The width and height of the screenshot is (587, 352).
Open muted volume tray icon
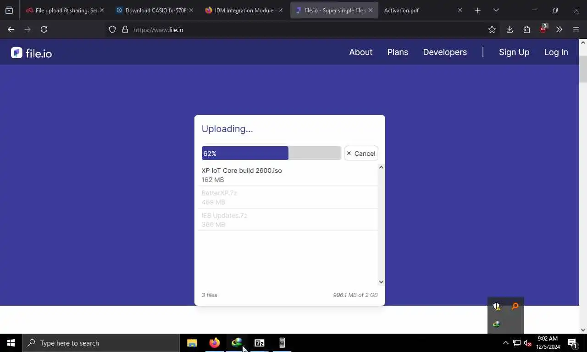(x=527, y=343)
